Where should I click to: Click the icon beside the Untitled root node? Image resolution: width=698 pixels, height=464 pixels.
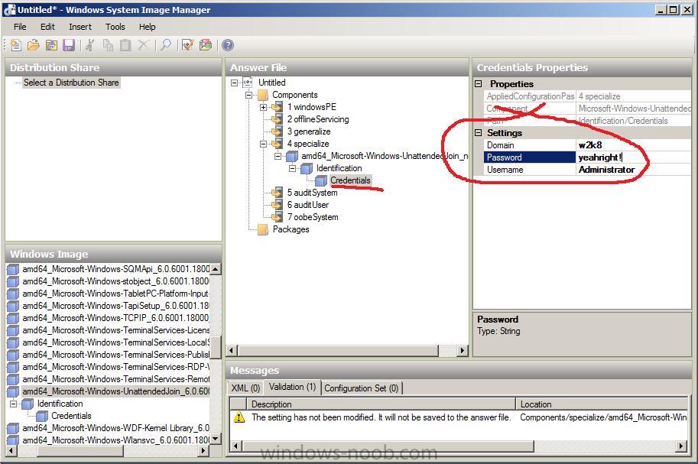point(248,83)
